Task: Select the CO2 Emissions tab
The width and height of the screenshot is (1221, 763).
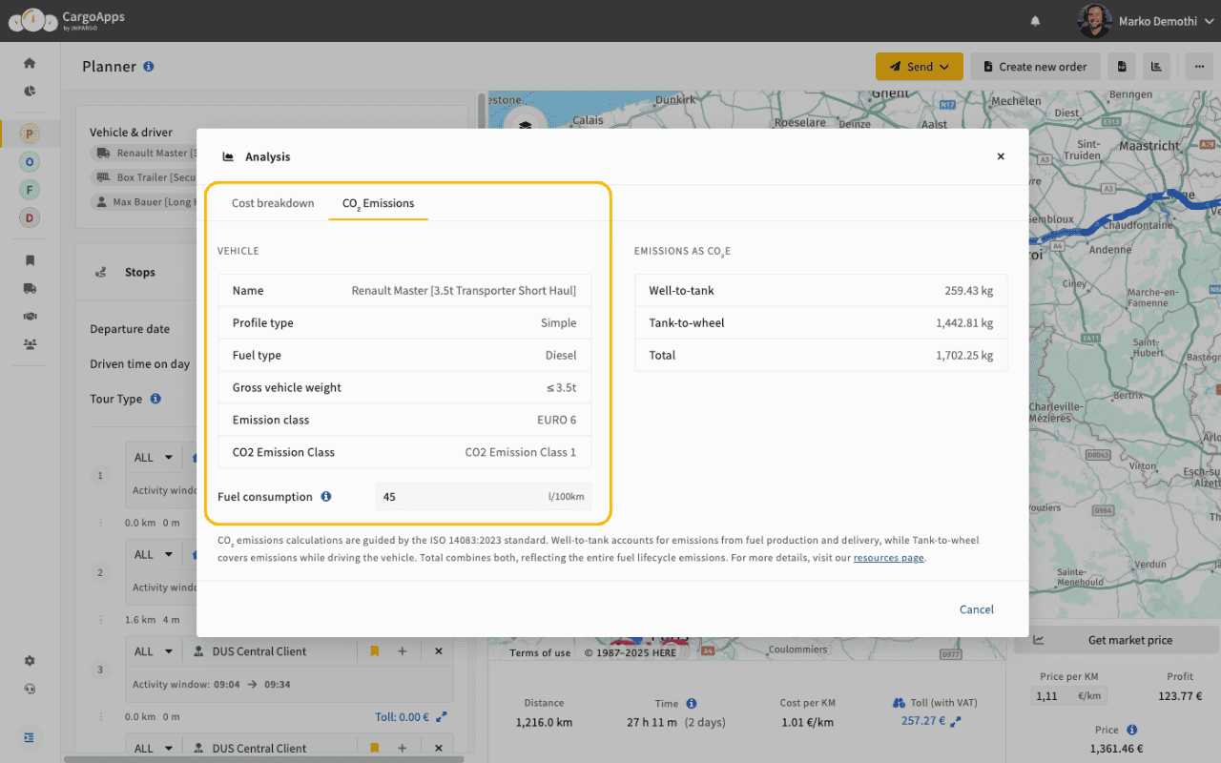Action: (378, 203)
